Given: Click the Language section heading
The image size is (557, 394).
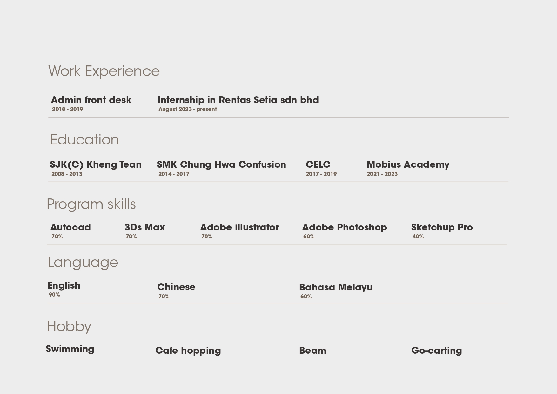Looking at the screenshot, I should pyautogui.click(x=83, y=262).
